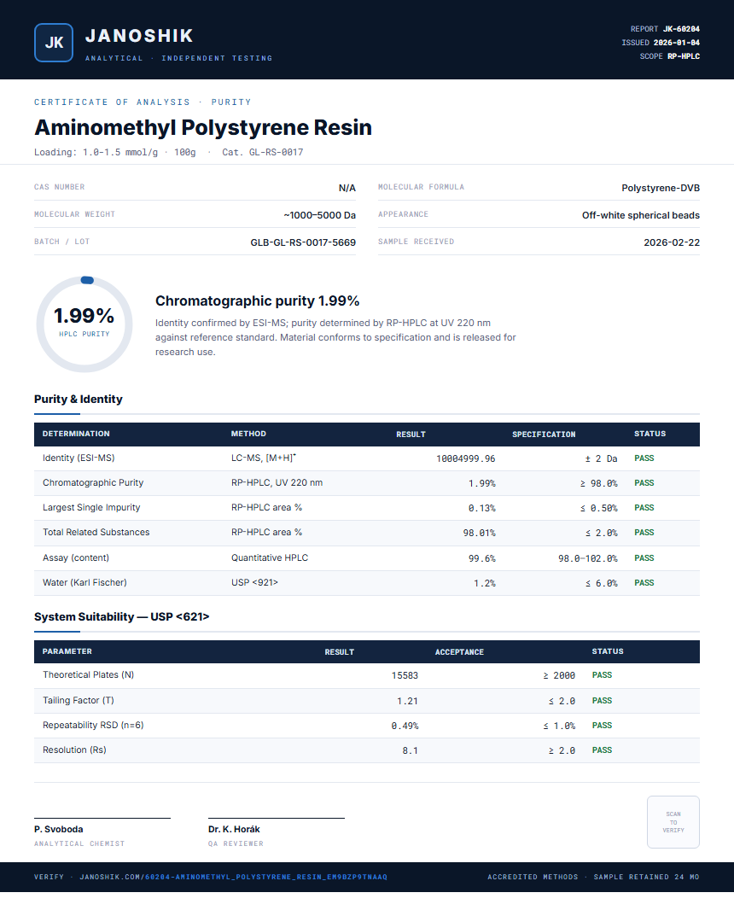Screen dimensions: 734x916
Task: Select Water (Karl Fischer) row label
Action: click(x=84, y=582)
